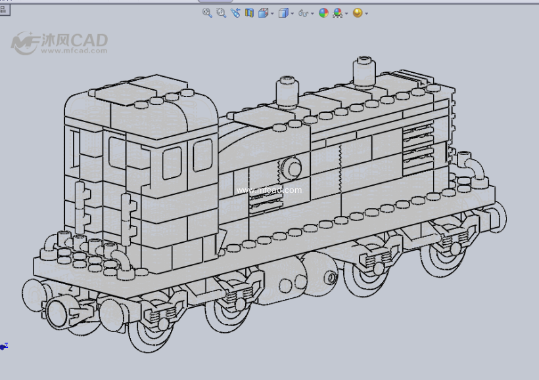Image resolution: width=539 pixels, height=380 pixels.
Task: Click the Hide/Show Items glasses icon
Action: point(303,12)
